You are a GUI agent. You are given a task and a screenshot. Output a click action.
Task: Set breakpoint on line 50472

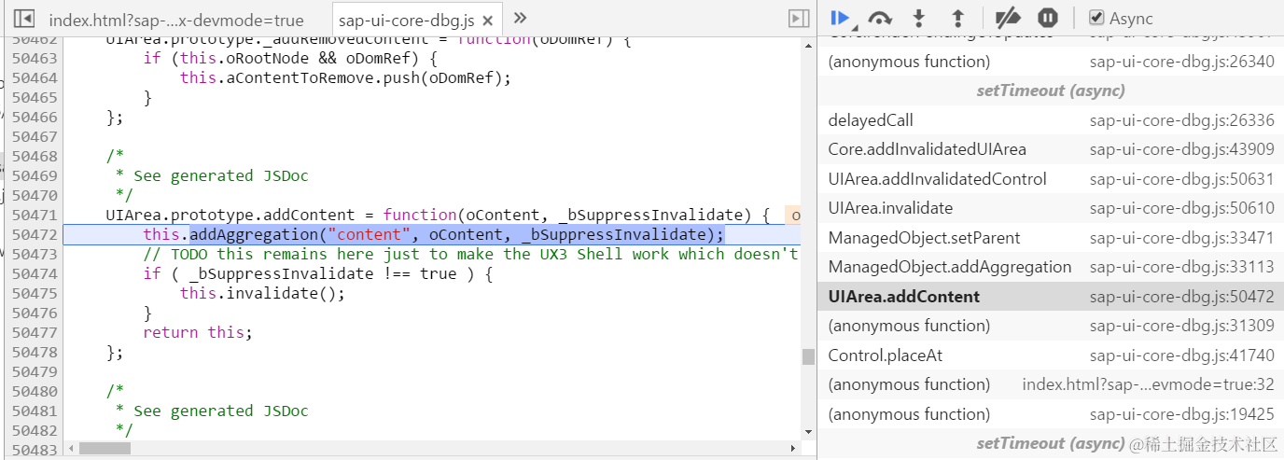[x=35, y=235]
